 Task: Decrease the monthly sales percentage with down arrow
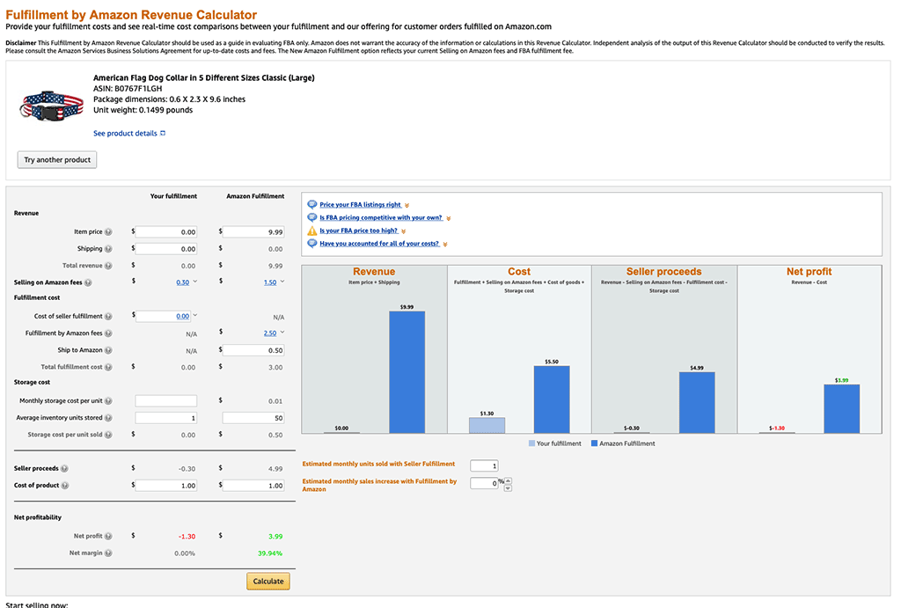[x=508, y=487]
